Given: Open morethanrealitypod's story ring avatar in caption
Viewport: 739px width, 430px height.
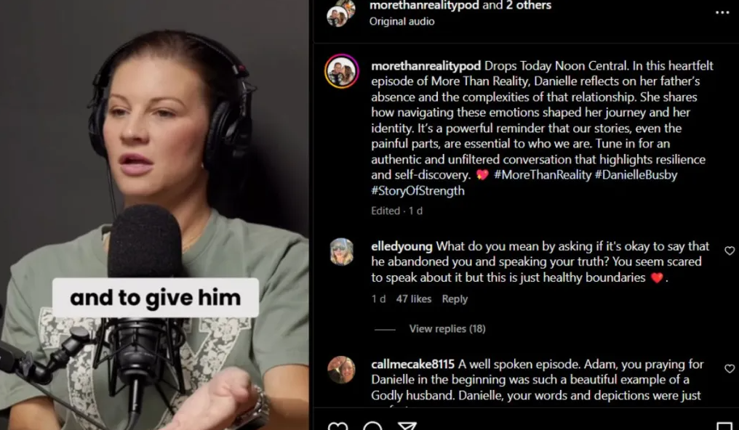Looking at the screenshot, I should 342,71.
